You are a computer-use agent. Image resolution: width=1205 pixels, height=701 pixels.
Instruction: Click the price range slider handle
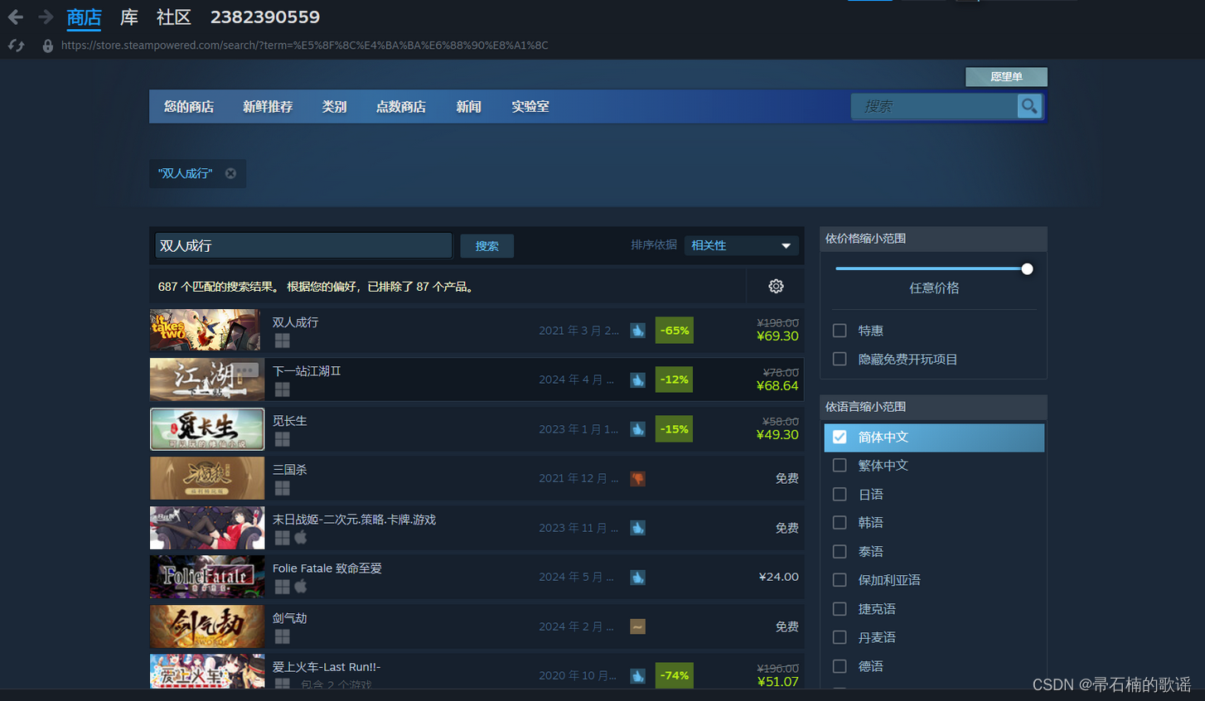1027,268
